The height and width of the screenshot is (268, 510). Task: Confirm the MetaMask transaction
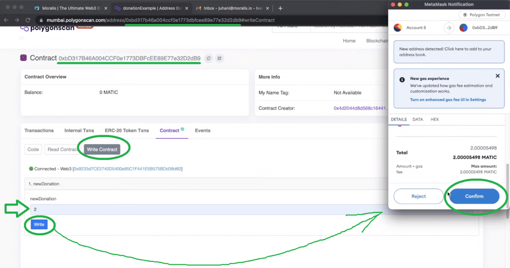coord(474,196)
